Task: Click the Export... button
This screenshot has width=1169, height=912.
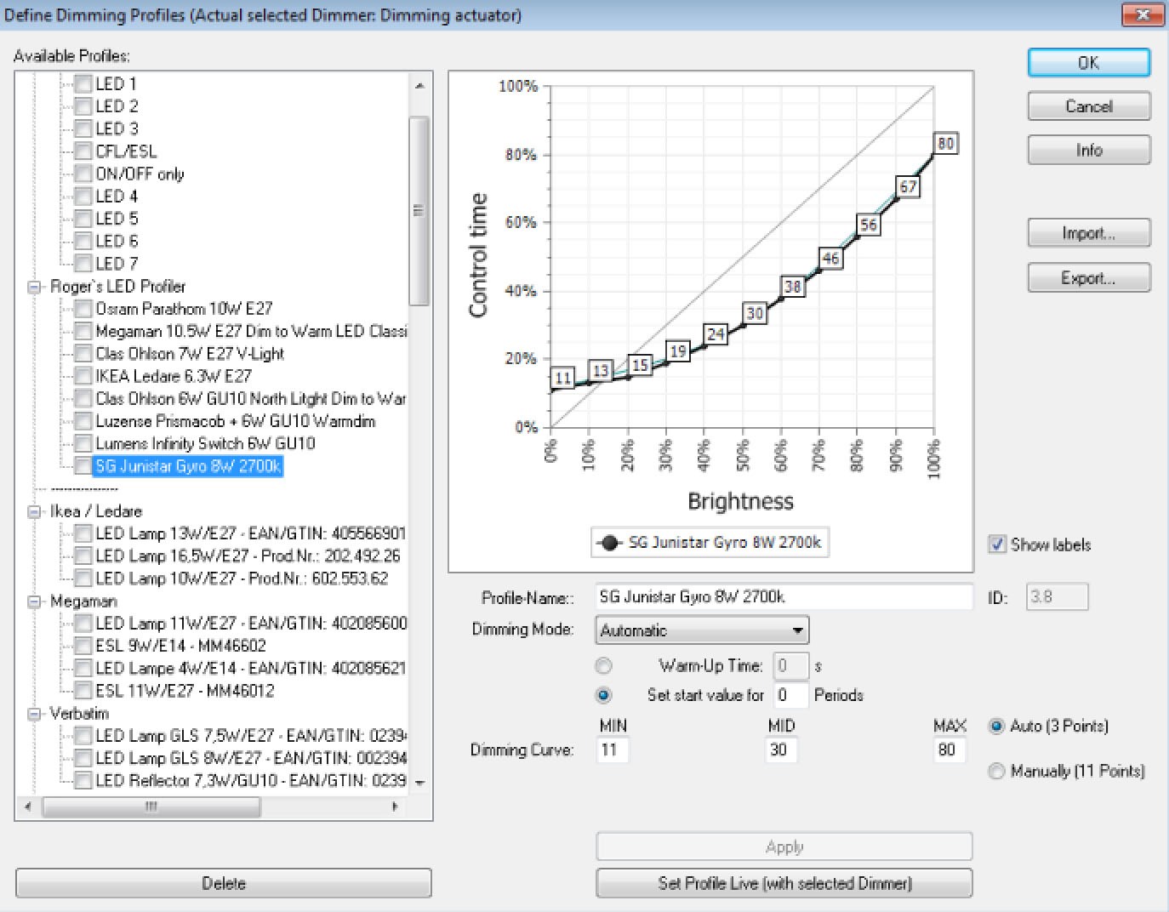Action: pyautogui.click(x=1088, y=278)
